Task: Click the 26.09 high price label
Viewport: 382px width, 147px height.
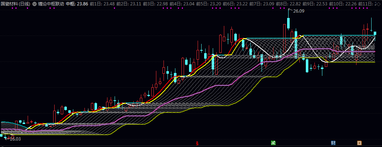Action: (x=299, y=11)
